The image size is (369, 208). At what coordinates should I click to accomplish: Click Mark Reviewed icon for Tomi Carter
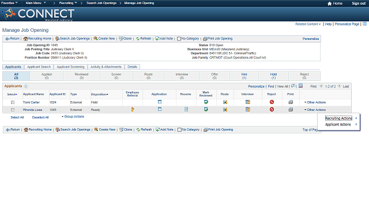(x=206, y=102)
